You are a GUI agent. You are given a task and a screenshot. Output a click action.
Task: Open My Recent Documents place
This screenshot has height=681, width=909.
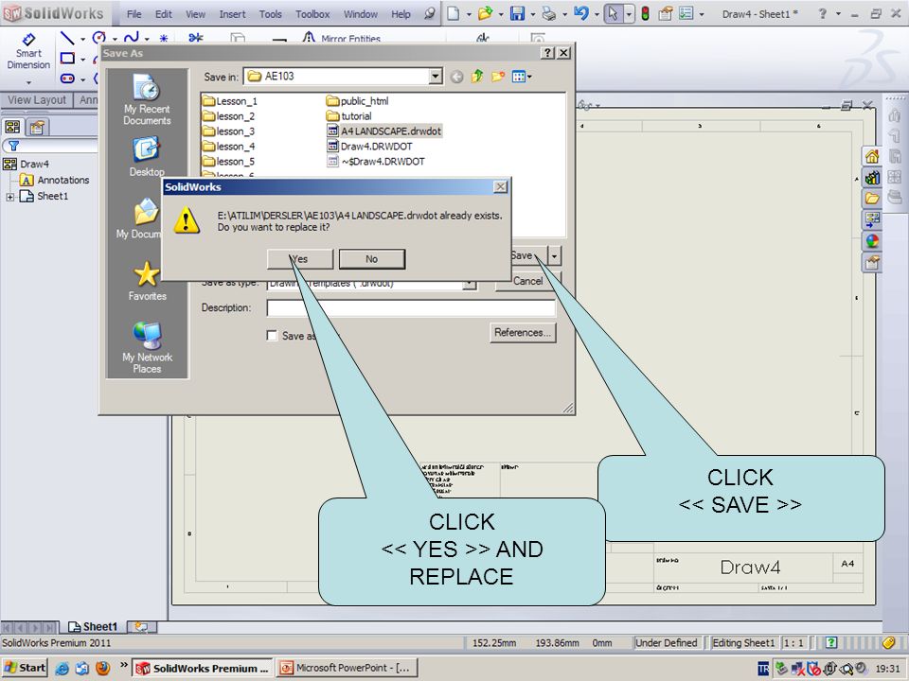click(x=147, y=99)
